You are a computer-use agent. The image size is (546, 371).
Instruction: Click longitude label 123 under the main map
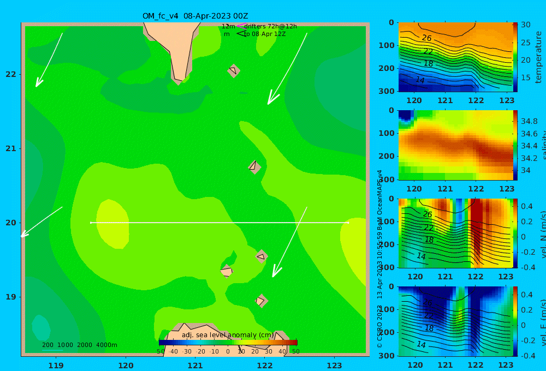coord(335,366)
